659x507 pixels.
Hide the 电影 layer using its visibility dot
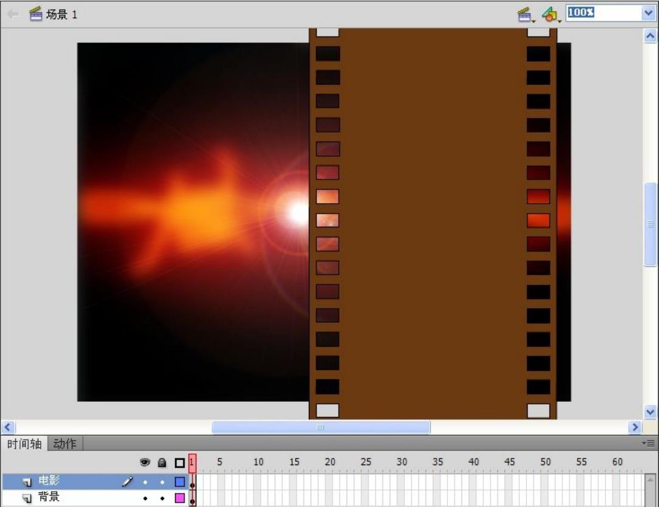(x=145, y=482)
